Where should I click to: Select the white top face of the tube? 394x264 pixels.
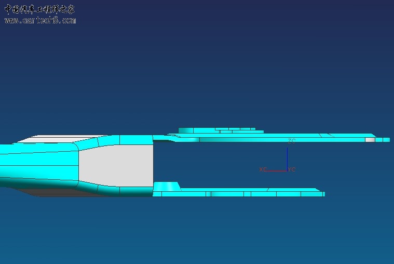pyautogui.click(x=52, y=139)
